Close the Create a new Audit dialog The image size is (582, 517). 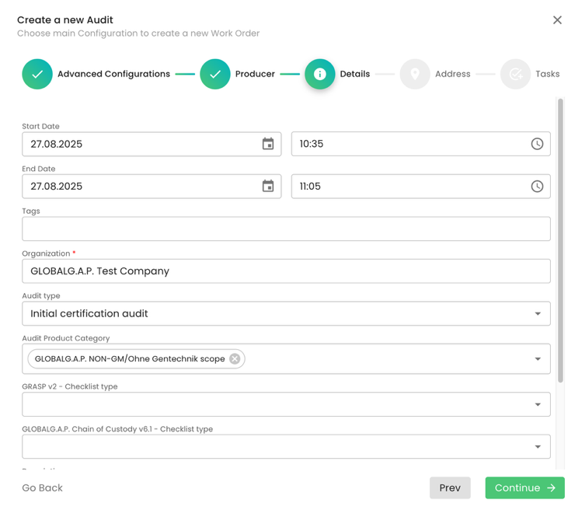557,20
